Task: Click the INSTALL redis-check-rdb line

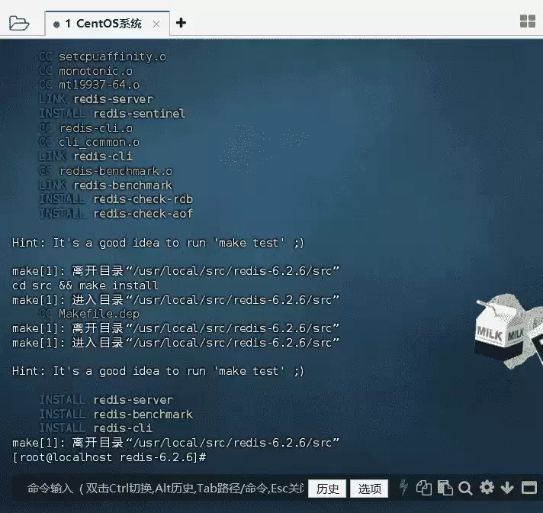Action: click(x=116, y=199)
